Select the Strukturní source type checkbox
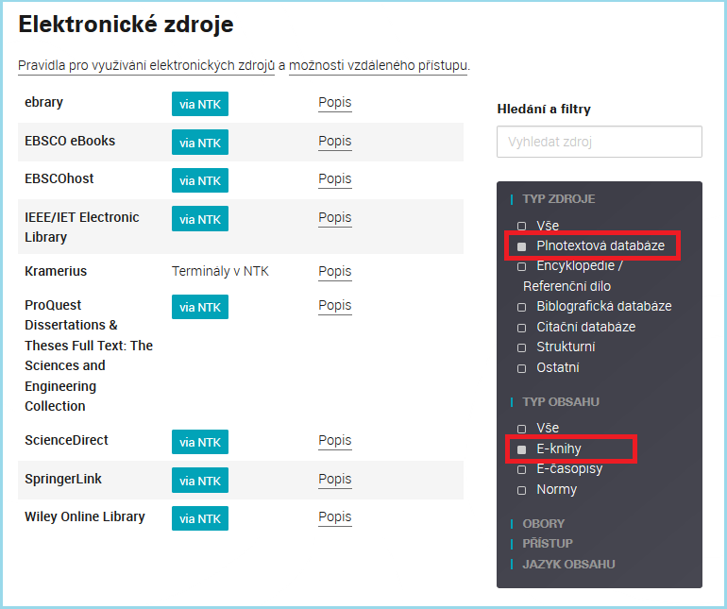This screenshot has height=609, width=727. click(521, 347)
